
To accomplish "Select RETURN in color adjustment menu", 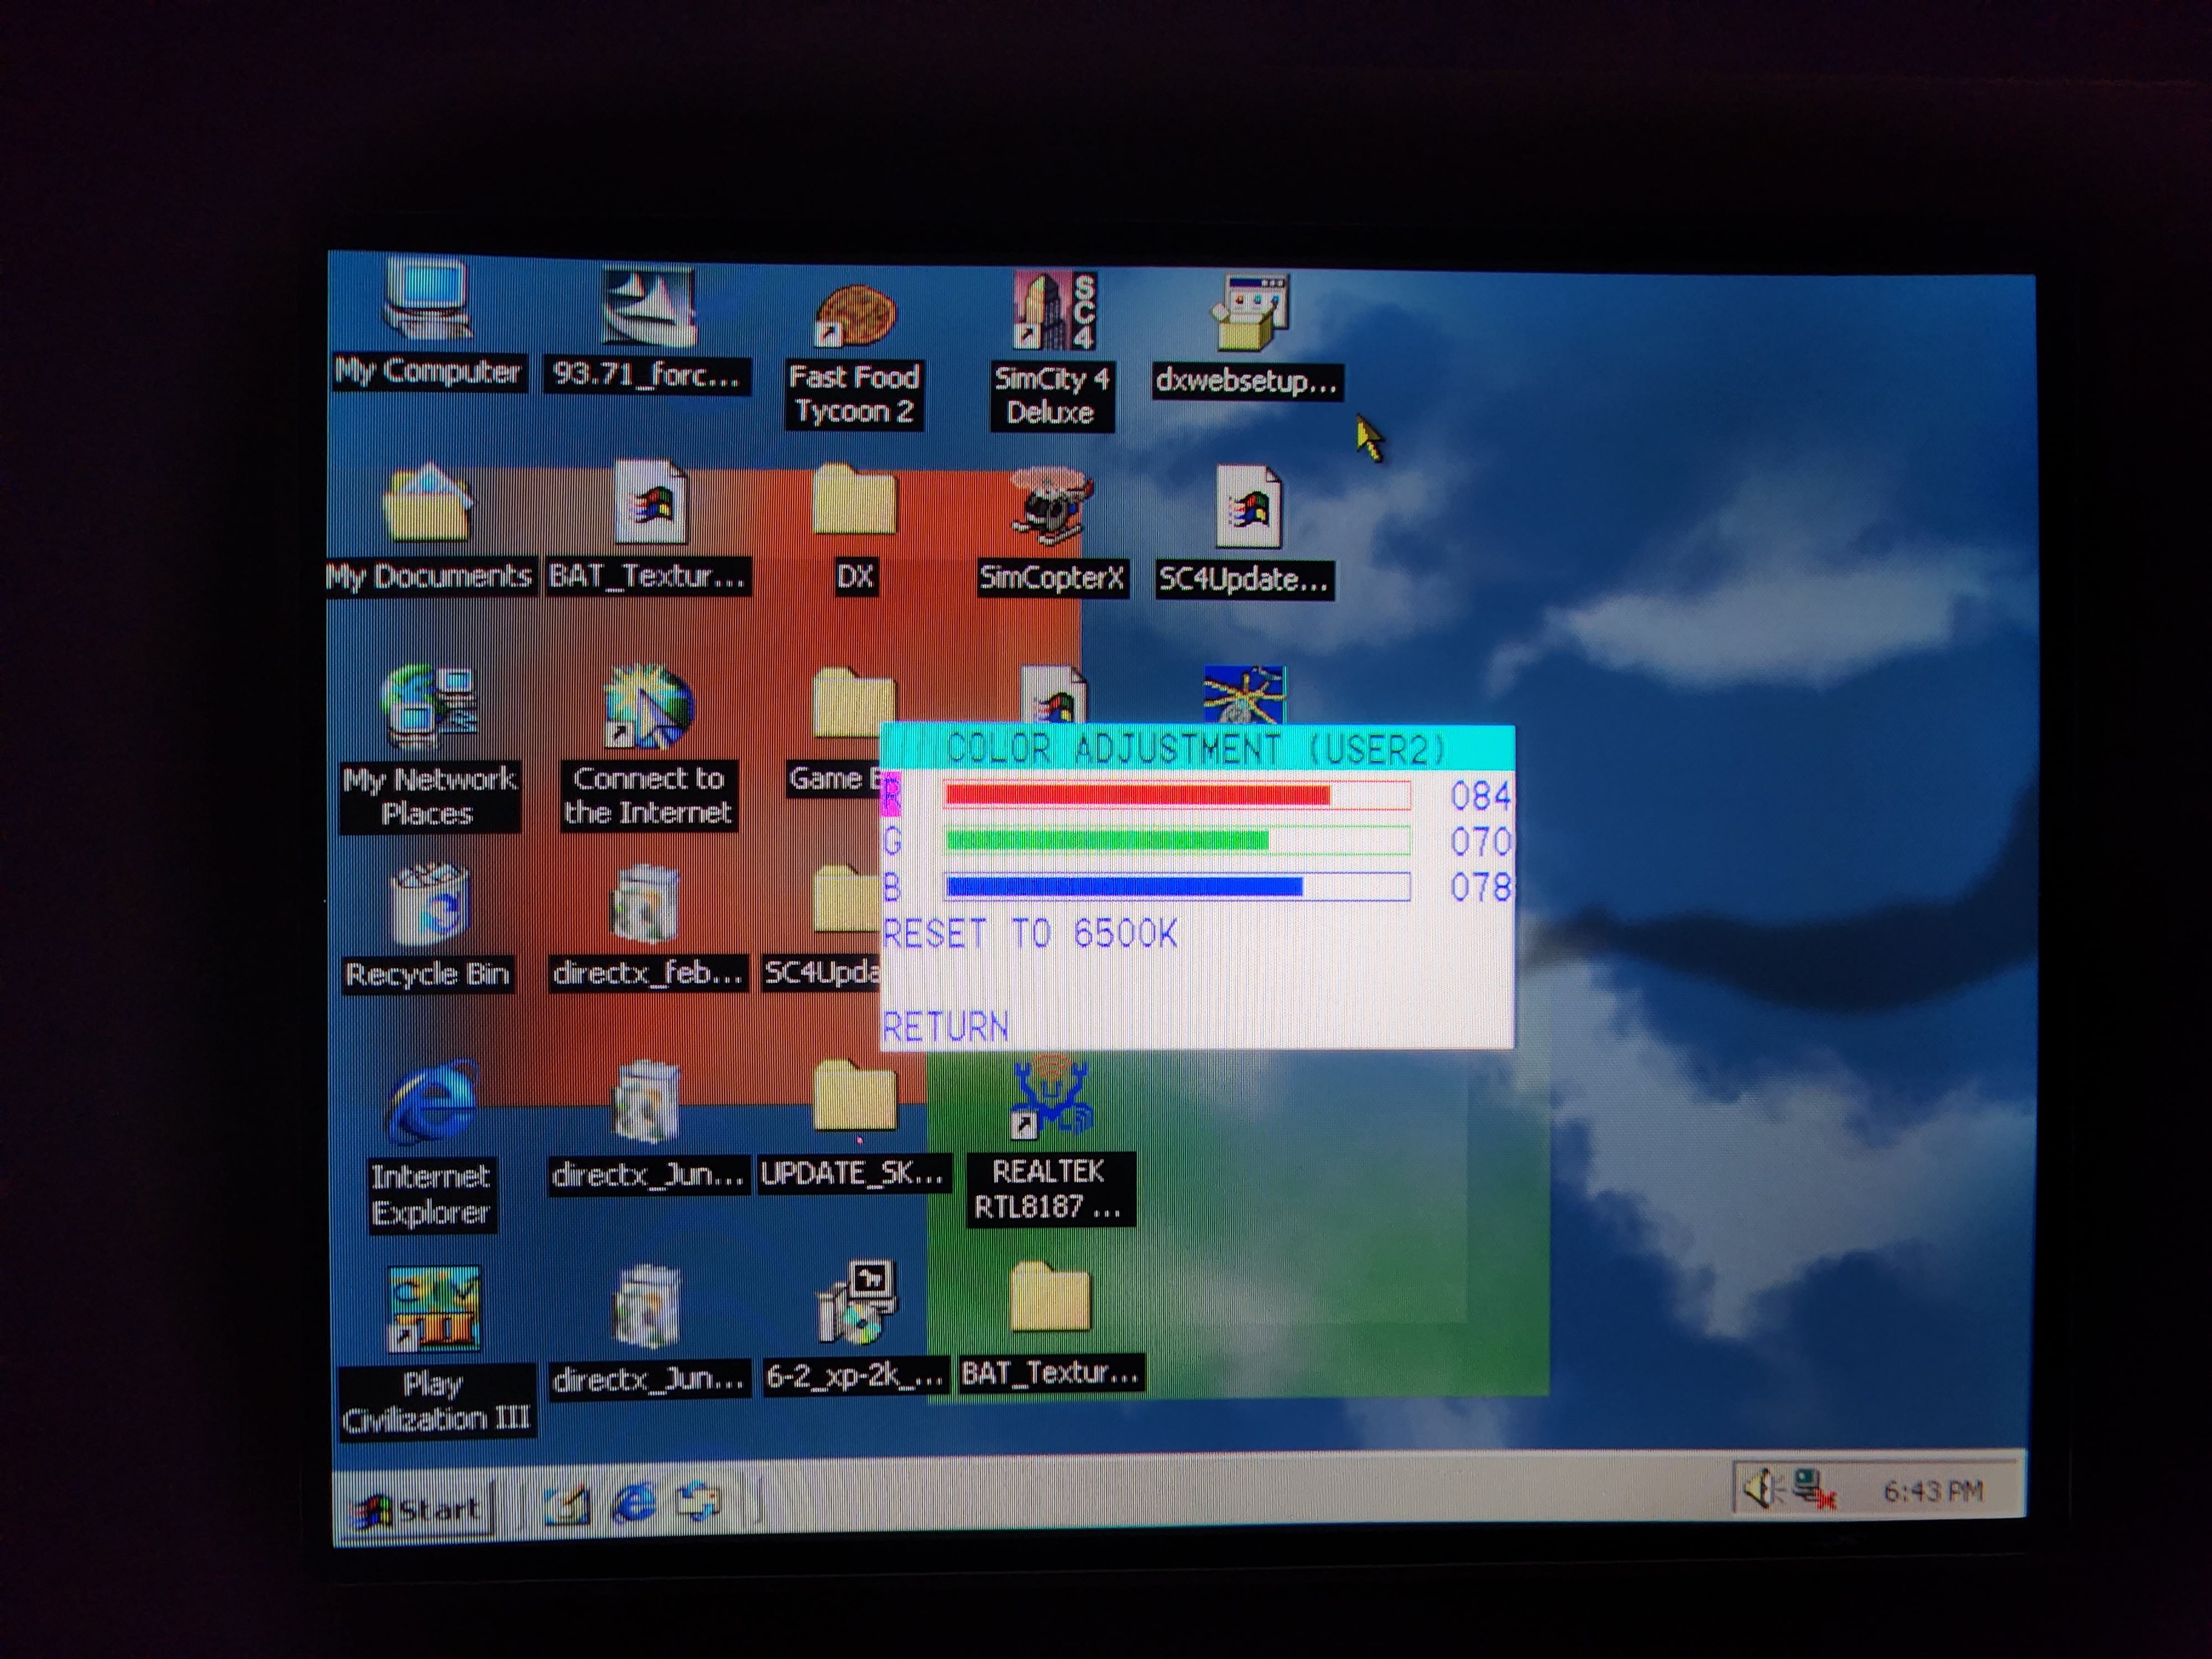I will (x=945, y=1027).
